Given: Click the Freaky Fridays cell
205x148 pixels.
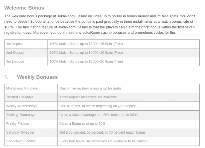Looking at the screenshot, I should (17, 124).
